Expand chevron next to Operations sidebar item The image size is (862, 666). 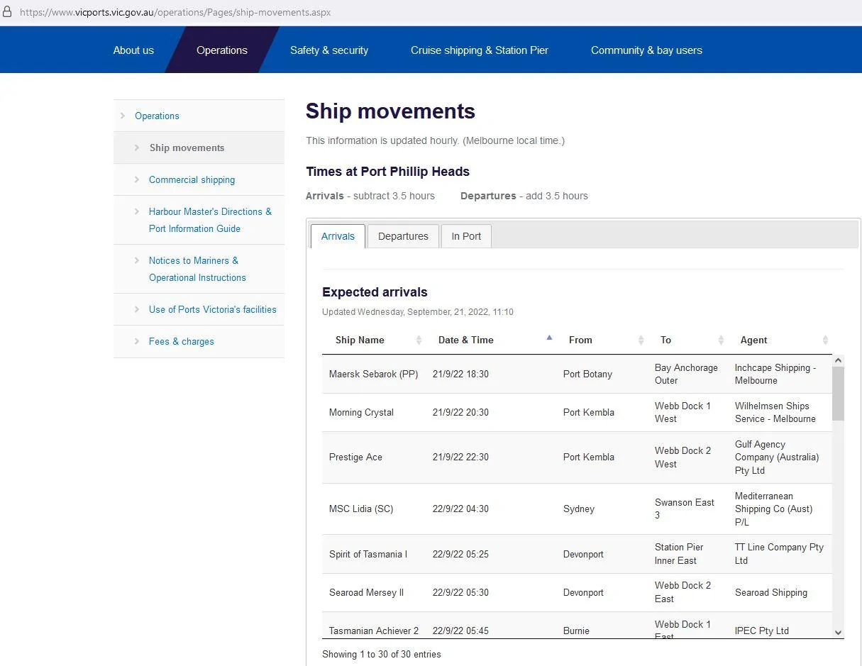click(x=123, y=116)
